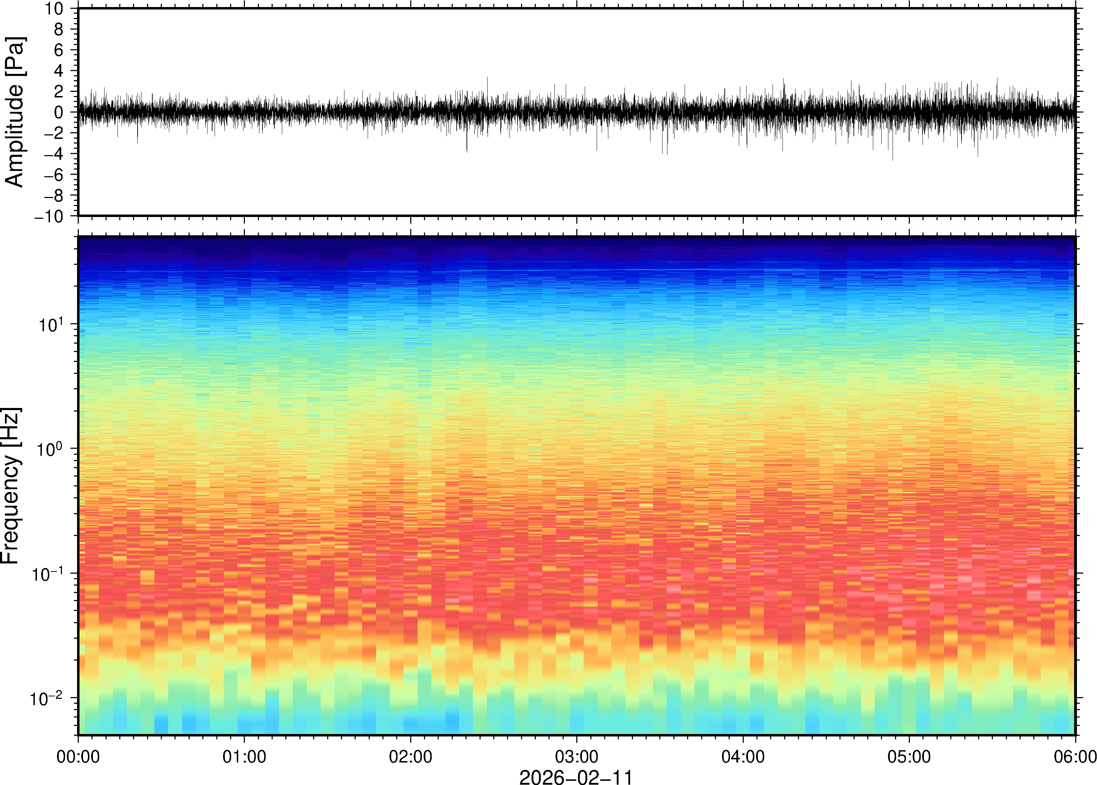Click the amplitude 0 tick label
This screenshot has width=1097, height=785.
(x=58, y=113)
